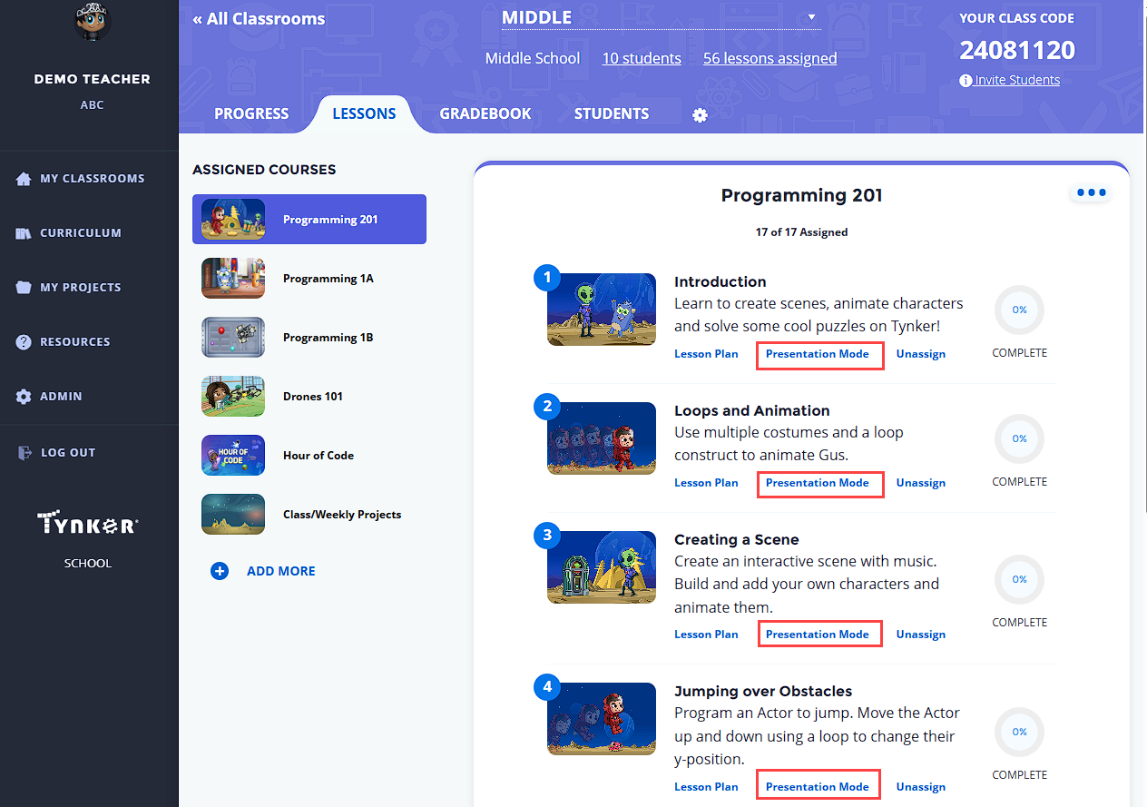The height and width of the screenshot is (807, 1147).
Task: Unassign the Jumping over Obstacles lesson
Action: [921, 787]
